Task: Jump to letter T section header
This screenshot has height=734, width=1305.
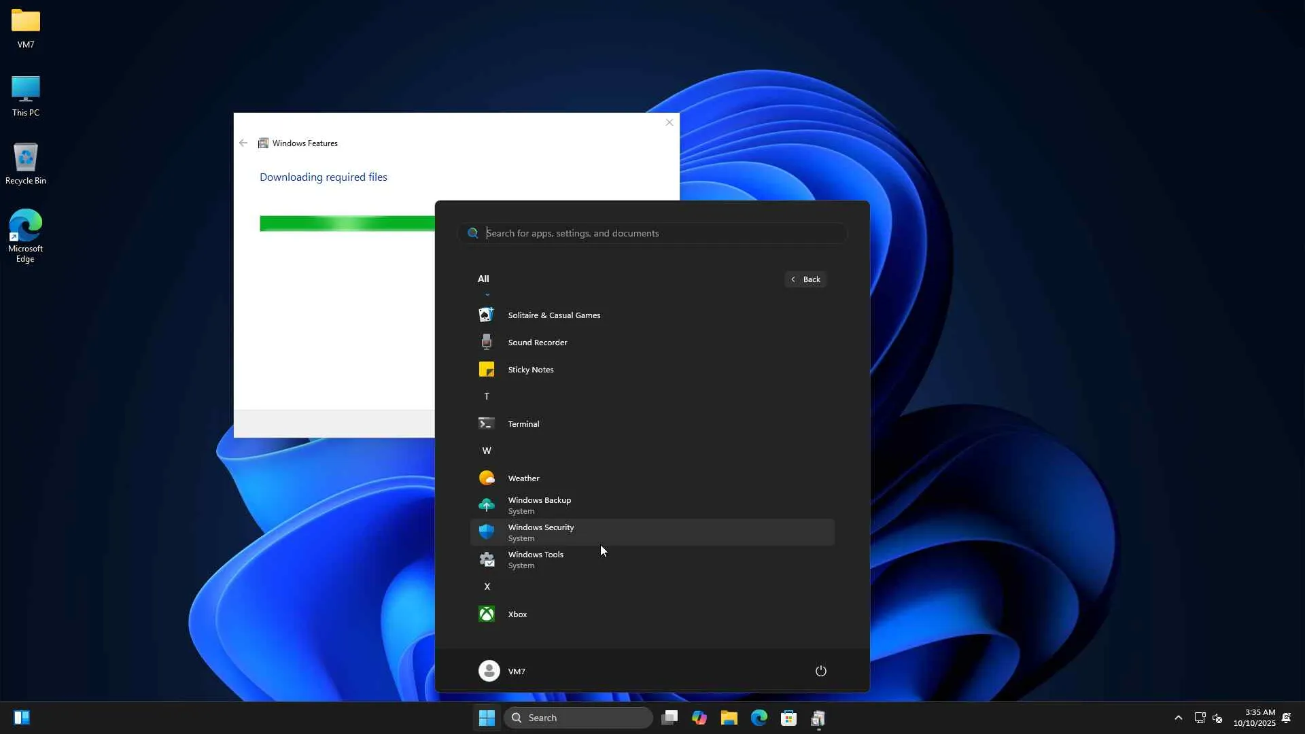Action: click(487, 397)
